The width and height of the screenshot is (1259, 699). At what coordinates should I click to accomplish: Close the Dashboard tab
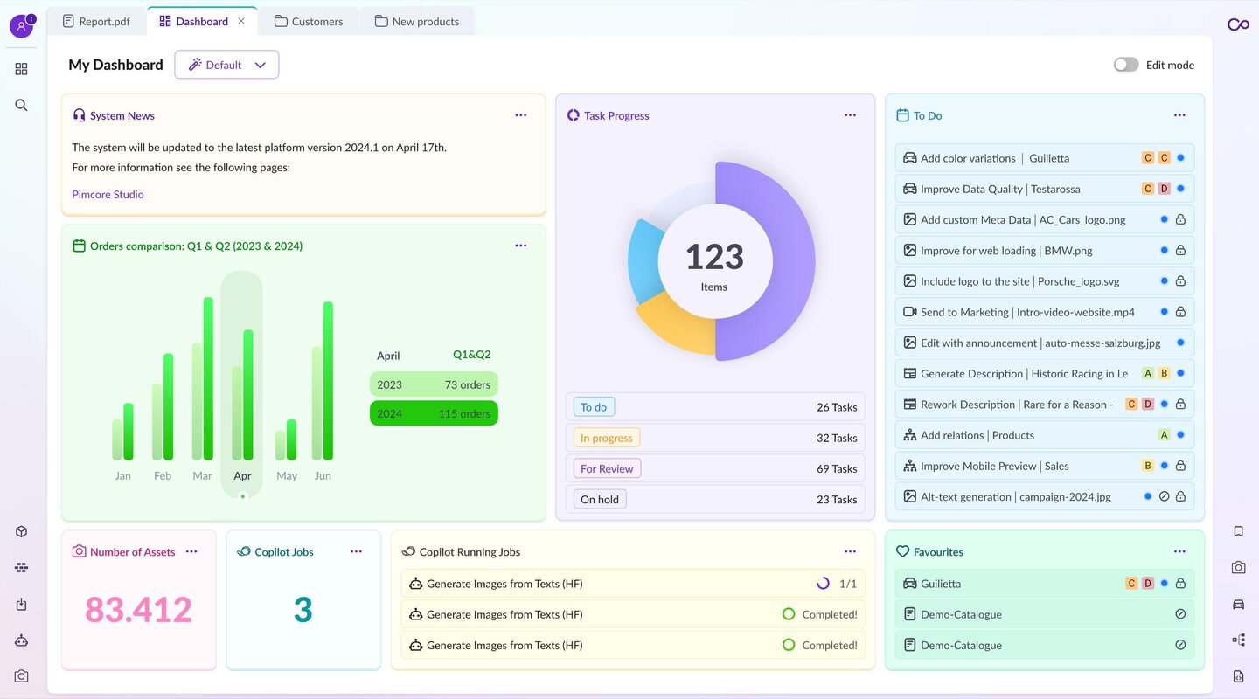tap(241, 21)
